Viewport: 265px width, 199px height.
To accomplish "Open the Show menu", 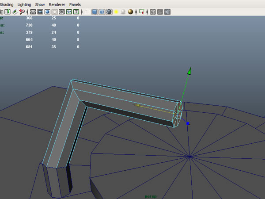I will coord(40,4).
